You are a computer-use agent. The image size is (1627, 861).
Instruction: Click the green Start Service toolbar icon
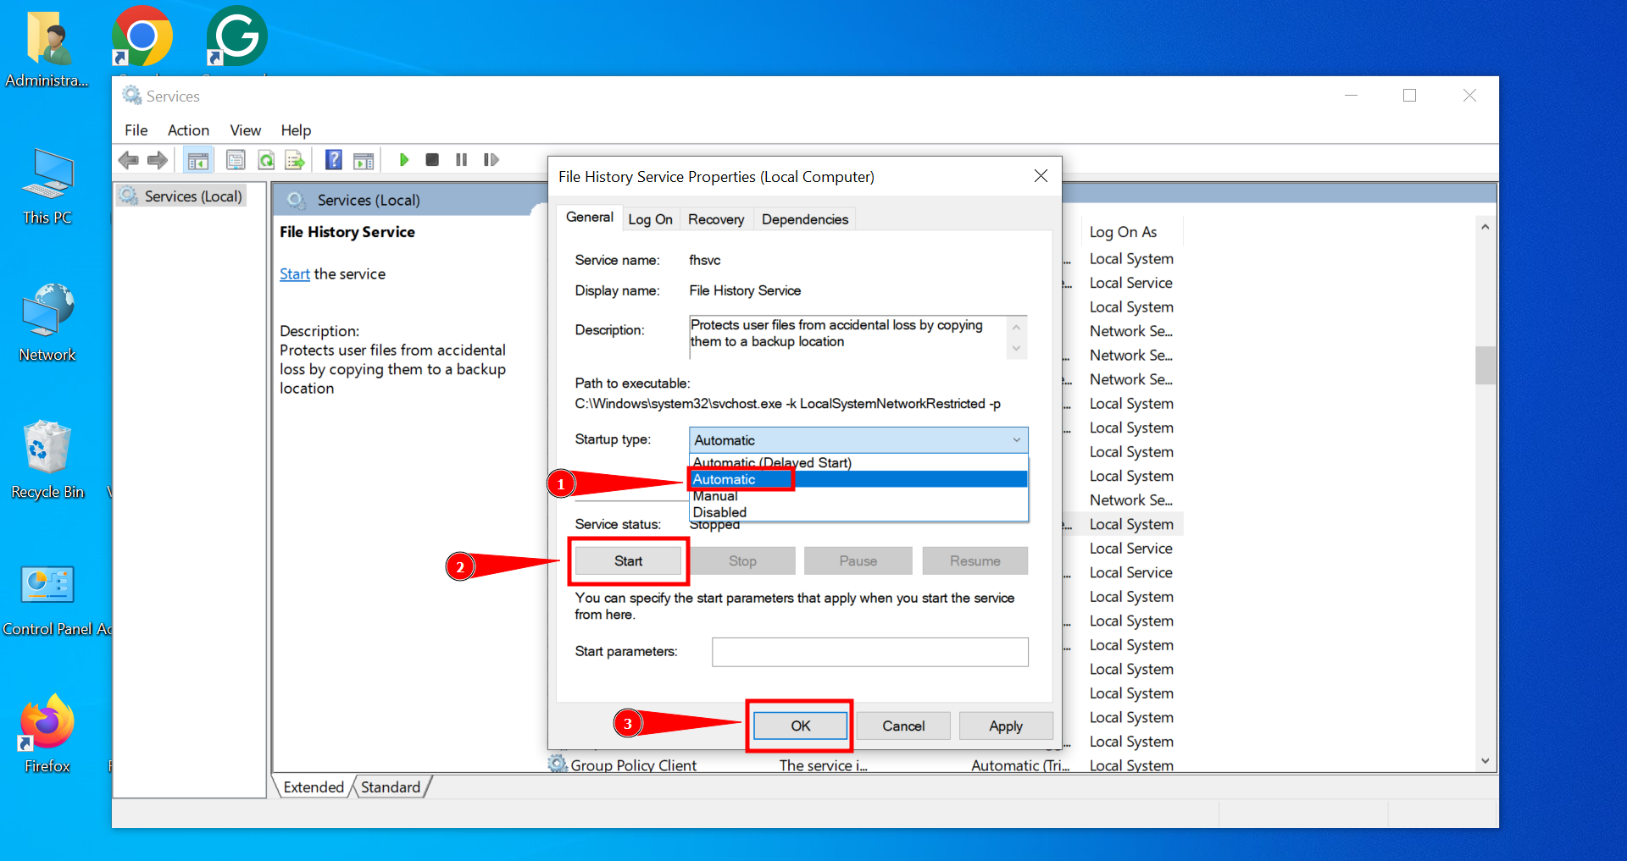[x=404, y=160]
